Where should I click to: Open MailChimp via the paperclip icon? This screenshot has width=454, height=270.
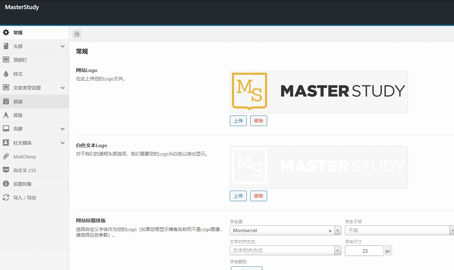6,156
